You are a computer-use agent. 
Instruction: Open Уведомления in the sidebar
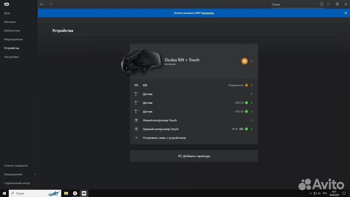coord(13,174)
